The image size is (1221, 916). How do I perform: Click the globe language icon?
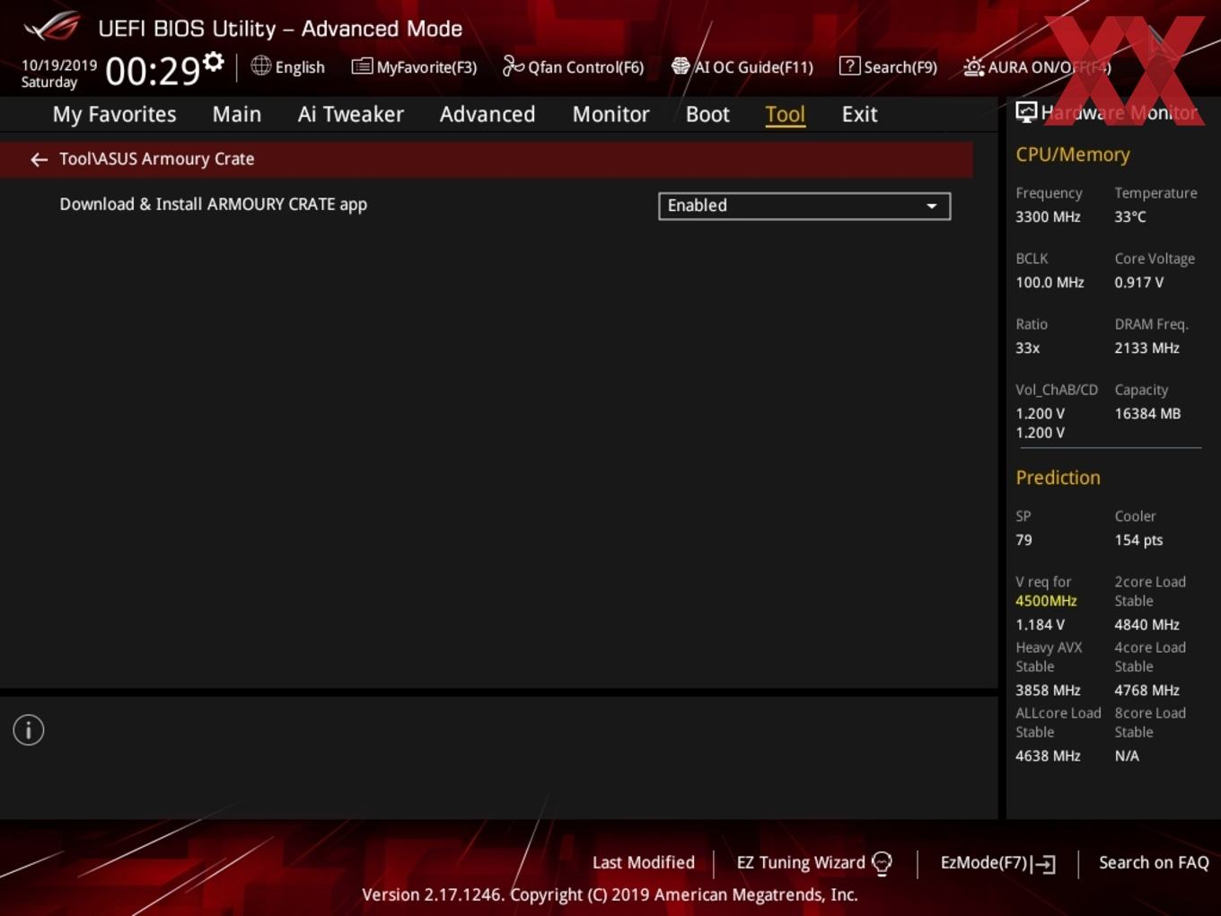[260, 66]
